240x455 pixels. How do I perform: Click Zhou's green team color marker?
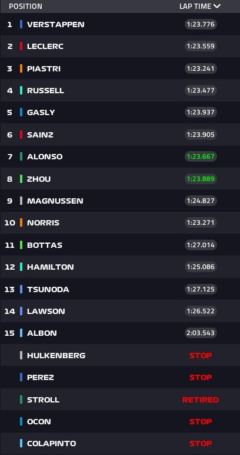point(21,179)
